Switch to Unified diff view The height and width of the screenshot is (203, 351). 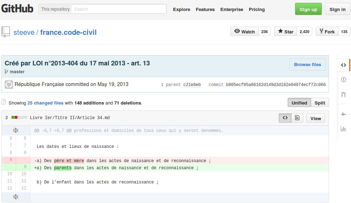click(x=299, y=103)
